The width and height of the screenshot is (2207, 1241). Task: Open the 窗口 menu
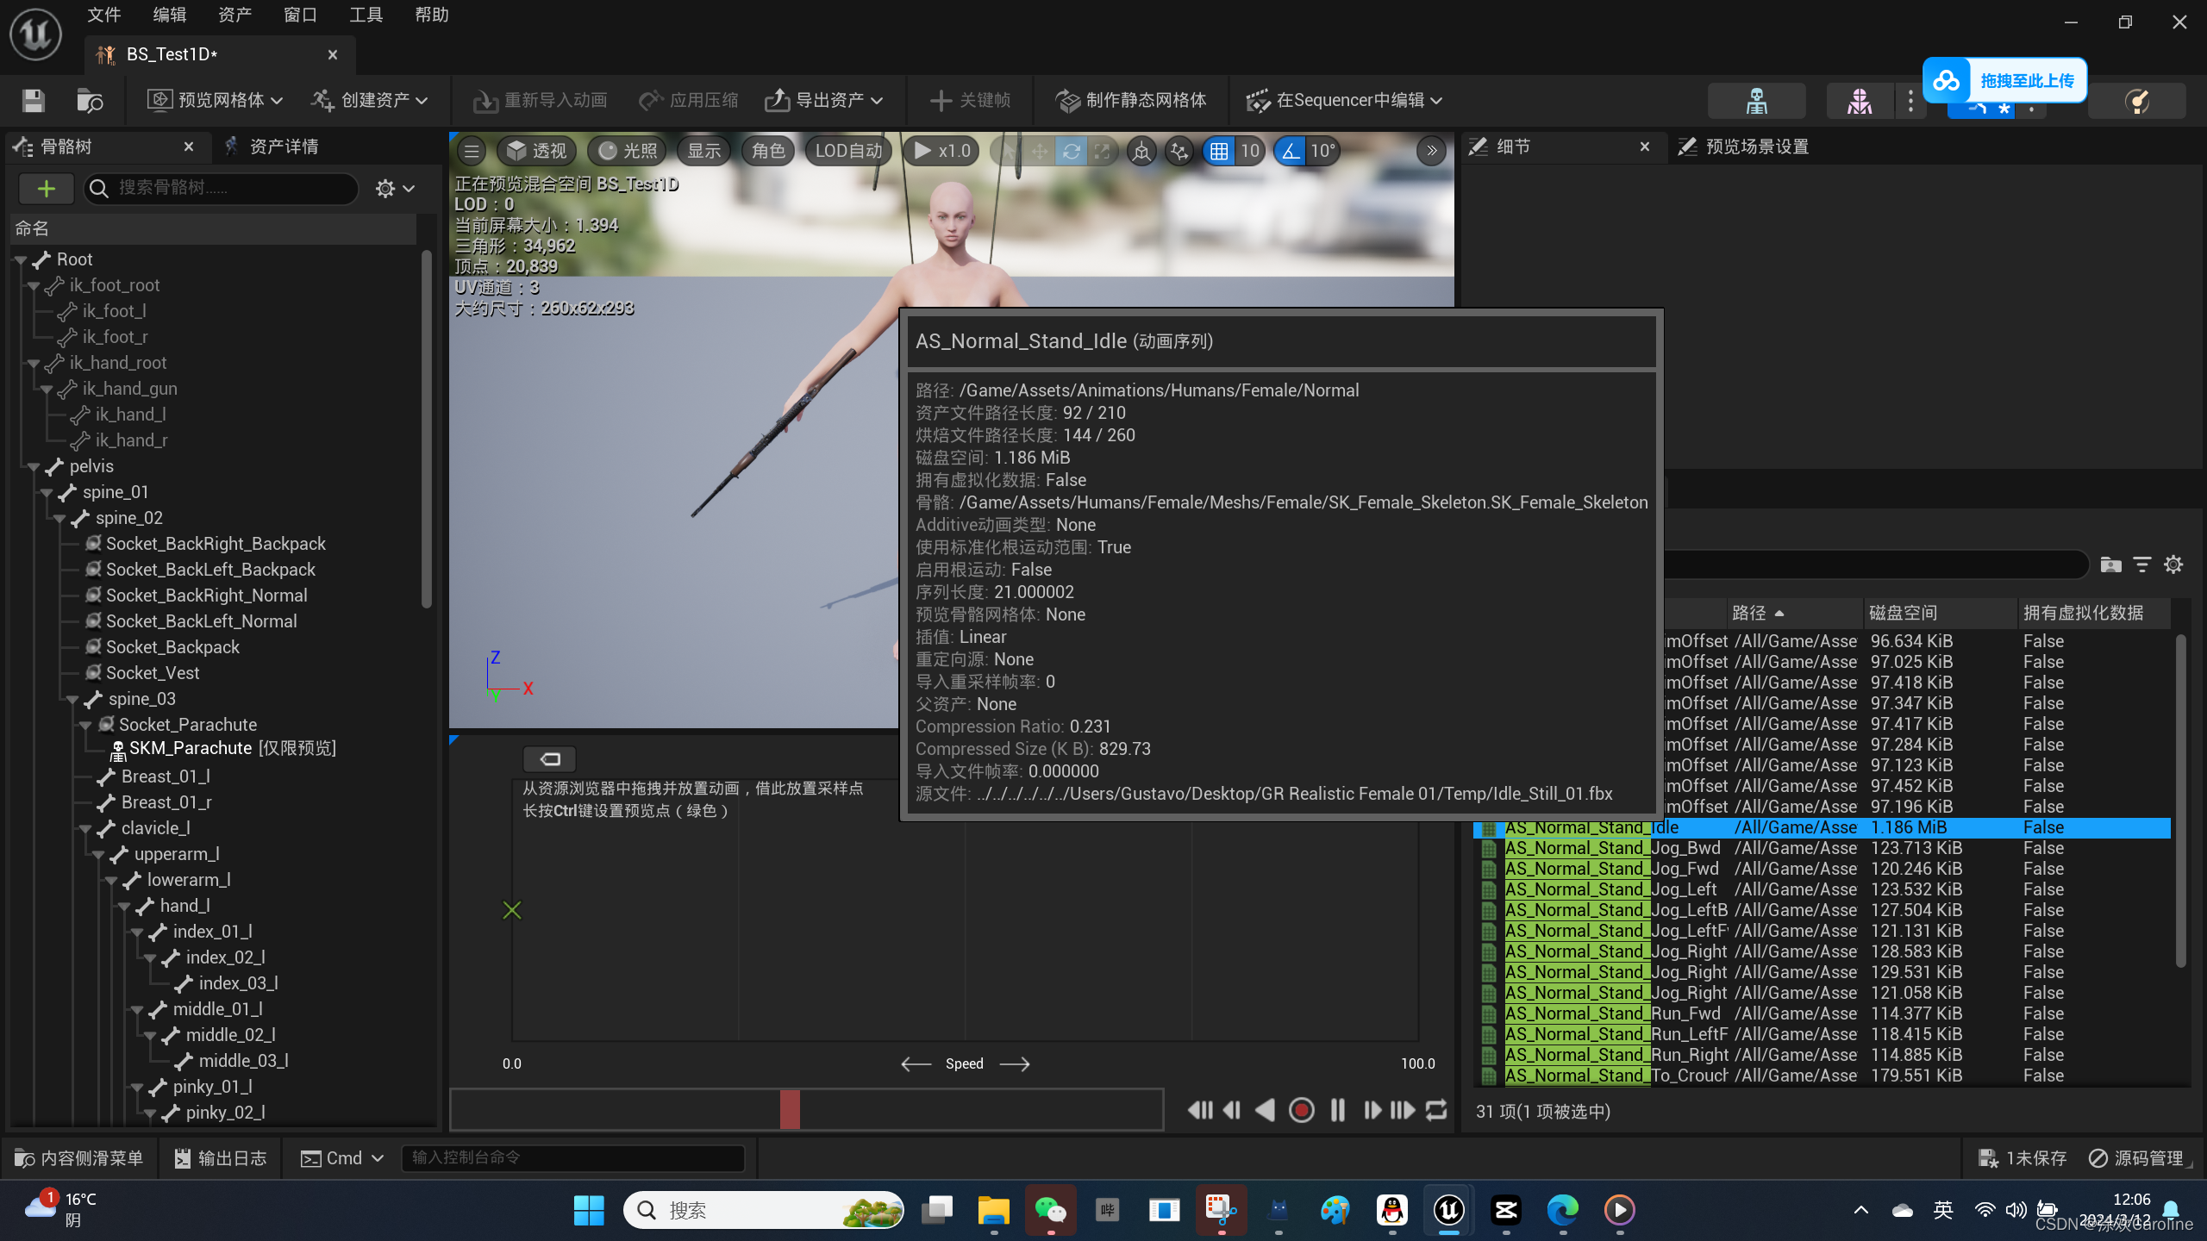point(300,15)
